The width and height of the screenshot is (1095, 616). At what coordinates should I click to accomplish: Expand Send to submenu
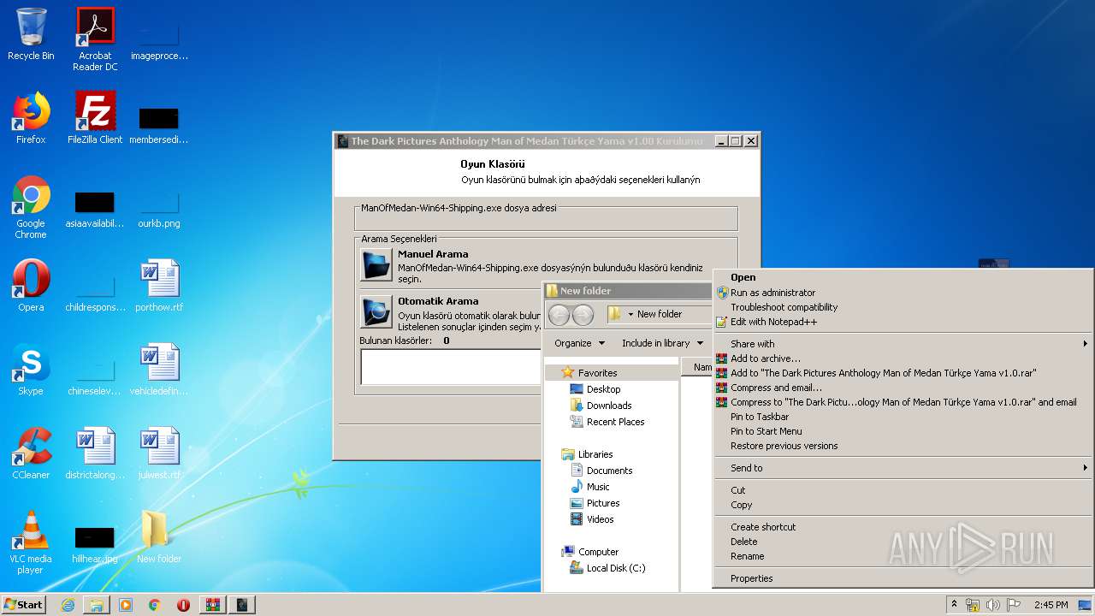(x=903, y=468)
